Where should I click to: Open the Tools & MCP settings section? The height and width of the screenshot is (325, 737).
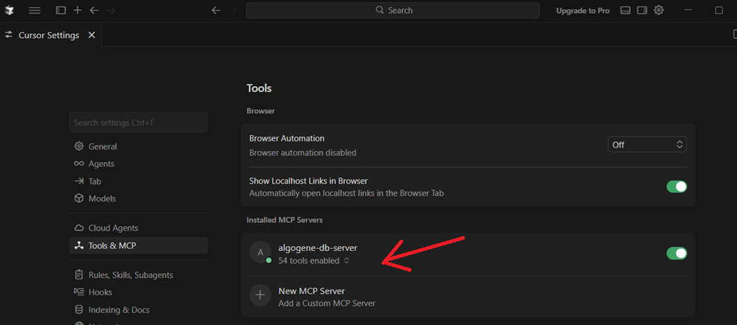(x=112, y=245)
